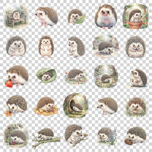Viewport: 152px width, 152px height.
Task: Click the hedgehog holding a green leaf
Action: pos(77,17)
